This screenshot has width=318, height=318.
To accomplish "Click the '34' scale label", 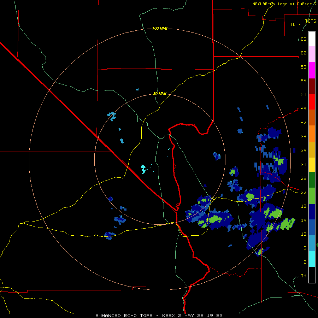I will [x=304, y=151].
